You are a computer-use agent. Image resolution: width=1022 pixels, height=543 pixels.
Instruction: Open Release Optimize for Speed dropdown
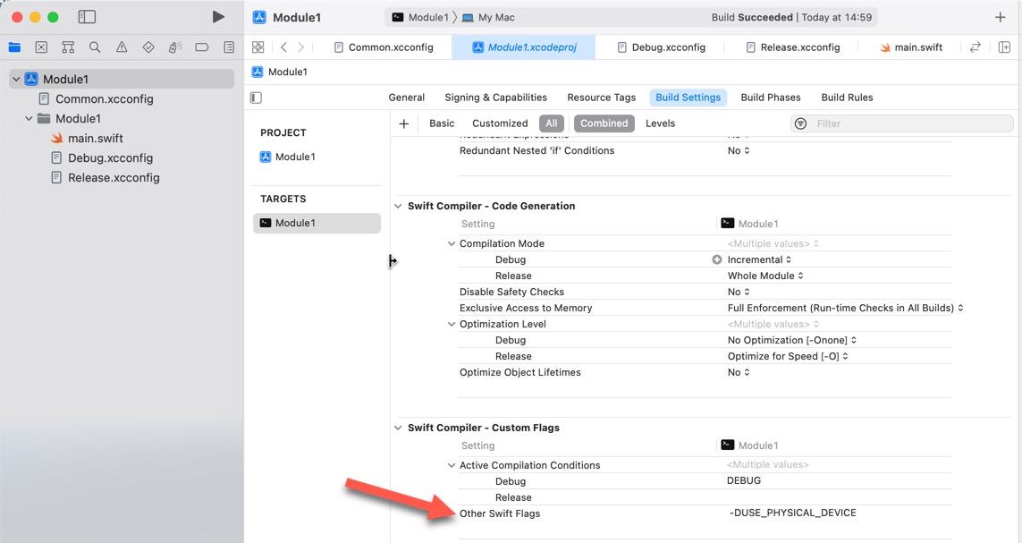[788, 357]
